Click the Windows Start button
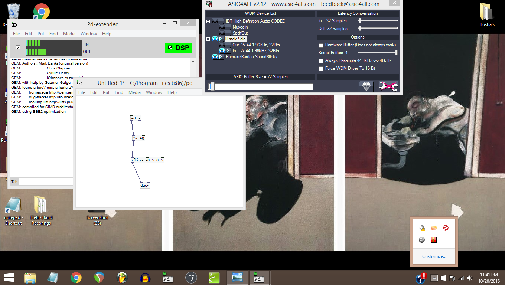The height and width of the screenshot is (285, 505). [9, 277]
